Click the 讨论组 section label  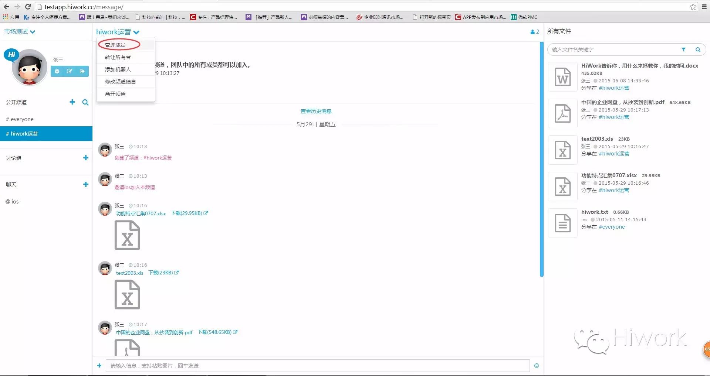(x=14, y=158)
